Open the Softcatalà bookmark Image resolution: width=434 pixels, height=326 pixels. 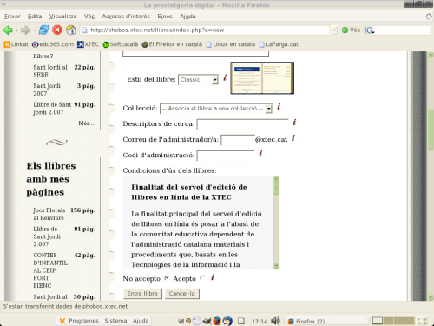(121, 44)
